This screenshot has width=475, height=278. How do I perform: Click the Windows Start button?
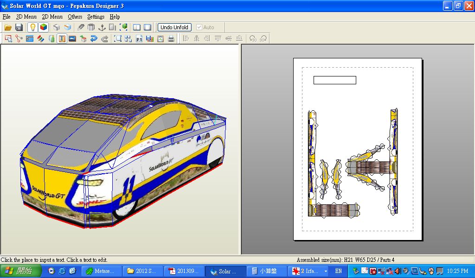pyautogui.click(x=20, y=271)
